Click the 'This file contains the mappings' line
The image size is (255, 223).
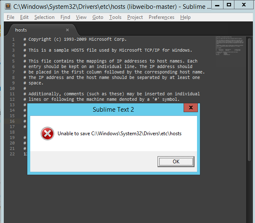pyautogui.click(x=110, y=61)
